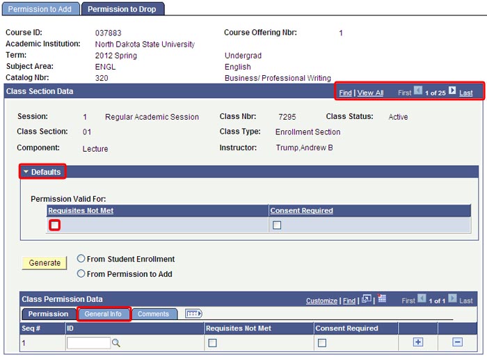Download Class Permission Data grid to spreadsheet
The height and width of the screenshot is (357, 487).
click(382, 300)
